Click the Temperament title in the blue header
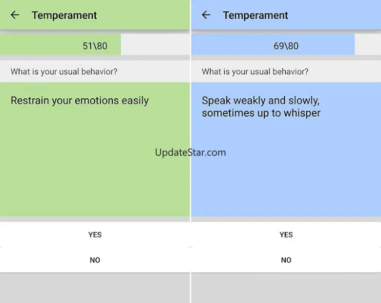 pyautogui.click(x=255, y=15)
